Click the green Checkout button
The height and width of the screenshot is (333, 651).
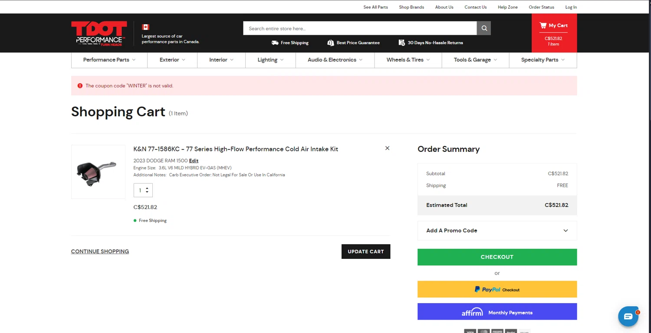click(497, 257)
